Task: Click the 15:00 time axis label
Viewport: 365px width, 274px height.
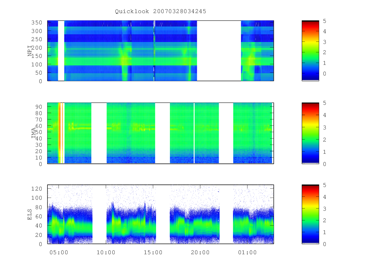Action: pyautogui.click(x=153, y=252)
